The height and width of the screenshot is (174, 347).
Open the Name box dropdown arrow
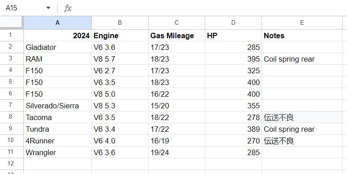[48, 8]
